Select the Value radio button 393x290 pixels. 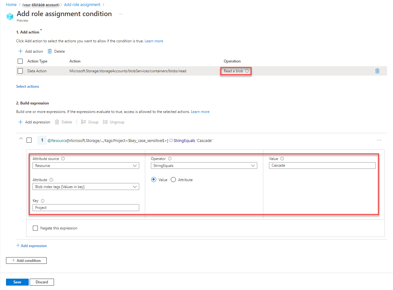click(x=154, y=180)
